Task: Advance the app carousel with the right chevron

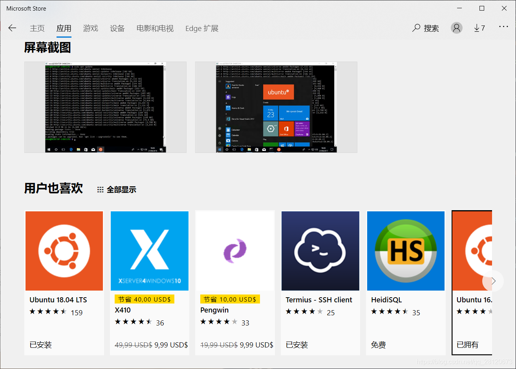Action: coord(493,281)
